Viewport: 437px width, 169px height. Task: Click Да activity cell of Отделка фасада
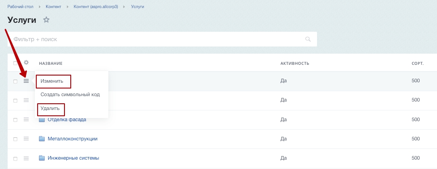283,119
